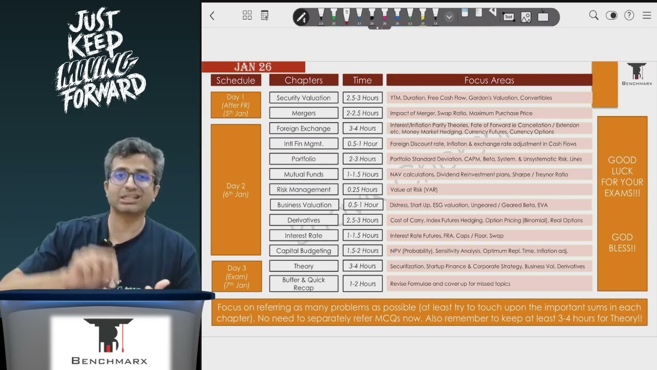Click the NAV calculations focus area row

point(489,174)
